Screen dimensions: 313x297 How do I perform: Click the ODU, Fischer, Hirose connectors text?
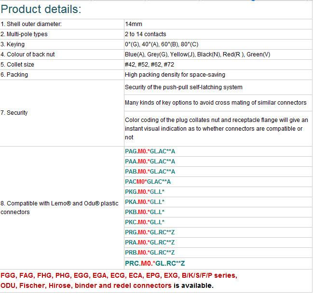pyautogui.click(x=86, y=285)
